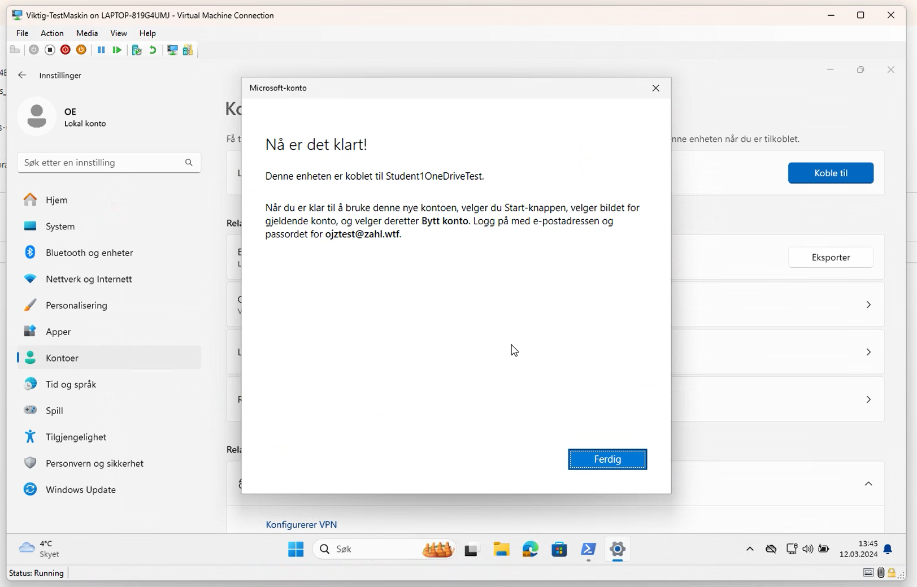Open the Media menu

pos(87,33)
